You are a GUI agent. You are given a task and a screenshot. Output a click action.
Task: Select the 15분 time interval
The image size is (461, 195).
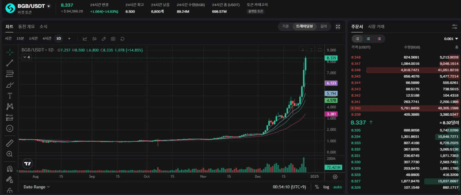(x=20, y=38)
